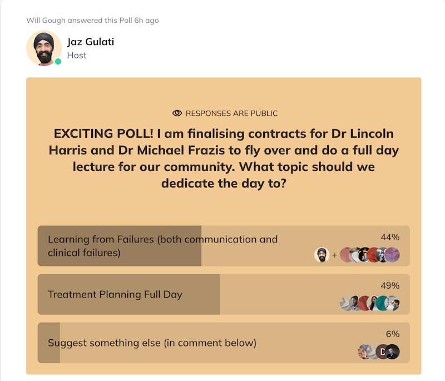Click the Will Gough answered this Poll notice
The height and width of the screenshot is (381, 445).
click(x=92, y=21)
